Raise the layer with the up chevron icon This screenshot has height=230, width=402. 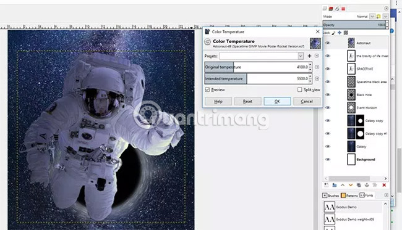343,185
